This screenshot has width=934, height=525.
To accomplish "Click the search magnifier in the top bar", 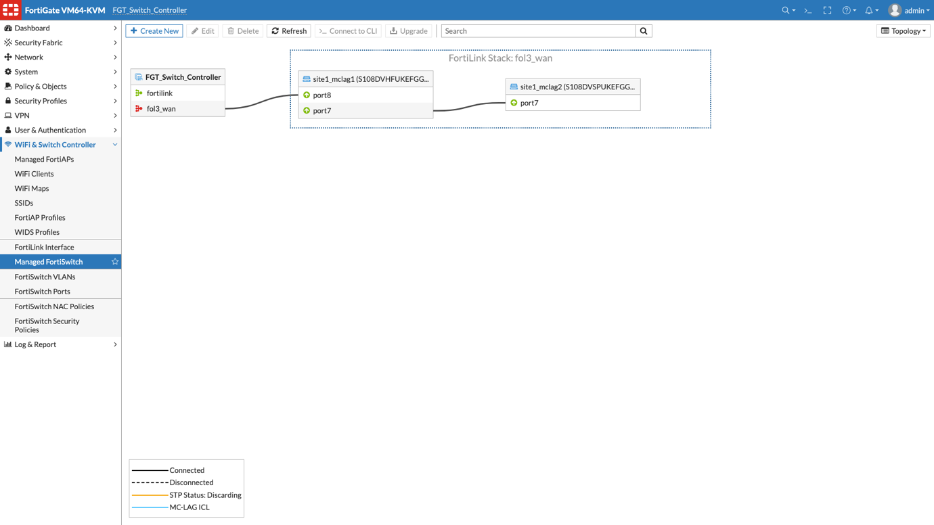I will (784, 10).
